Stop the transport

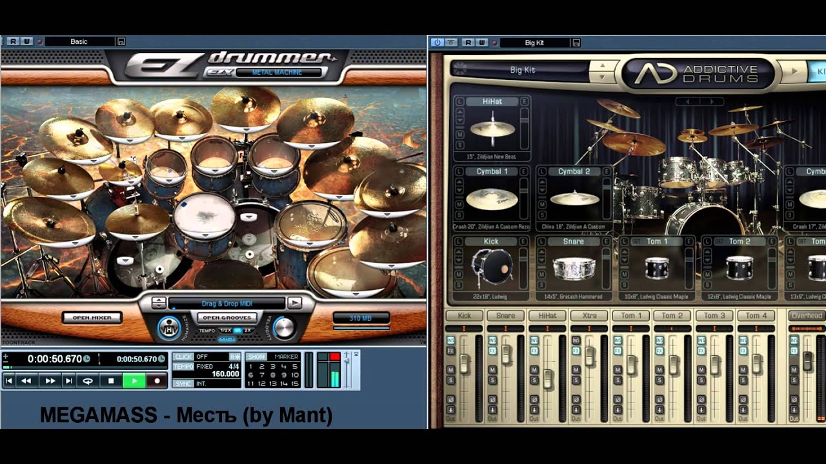pos(111,381)
